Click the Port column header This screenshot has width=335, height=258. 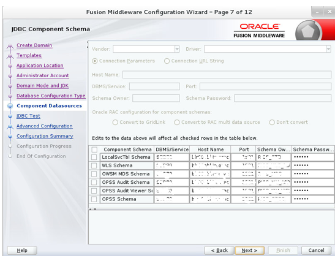click(244, 150)
